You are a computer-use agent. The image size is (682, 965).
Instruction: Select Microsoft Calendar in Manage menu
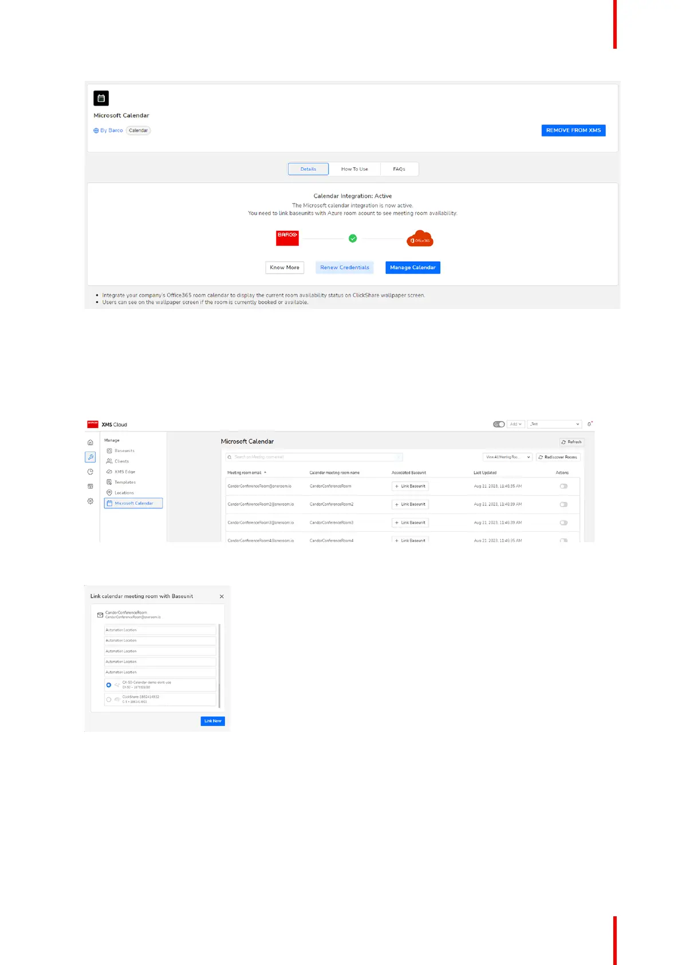tap(133, 503)
